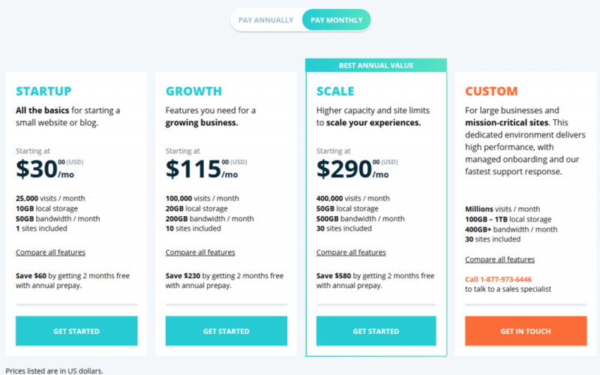
Task: Open Compare all features for Growth
Action: tap(200, 253)
